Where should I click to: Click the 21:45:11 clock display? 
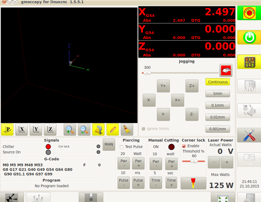point(249,182)
